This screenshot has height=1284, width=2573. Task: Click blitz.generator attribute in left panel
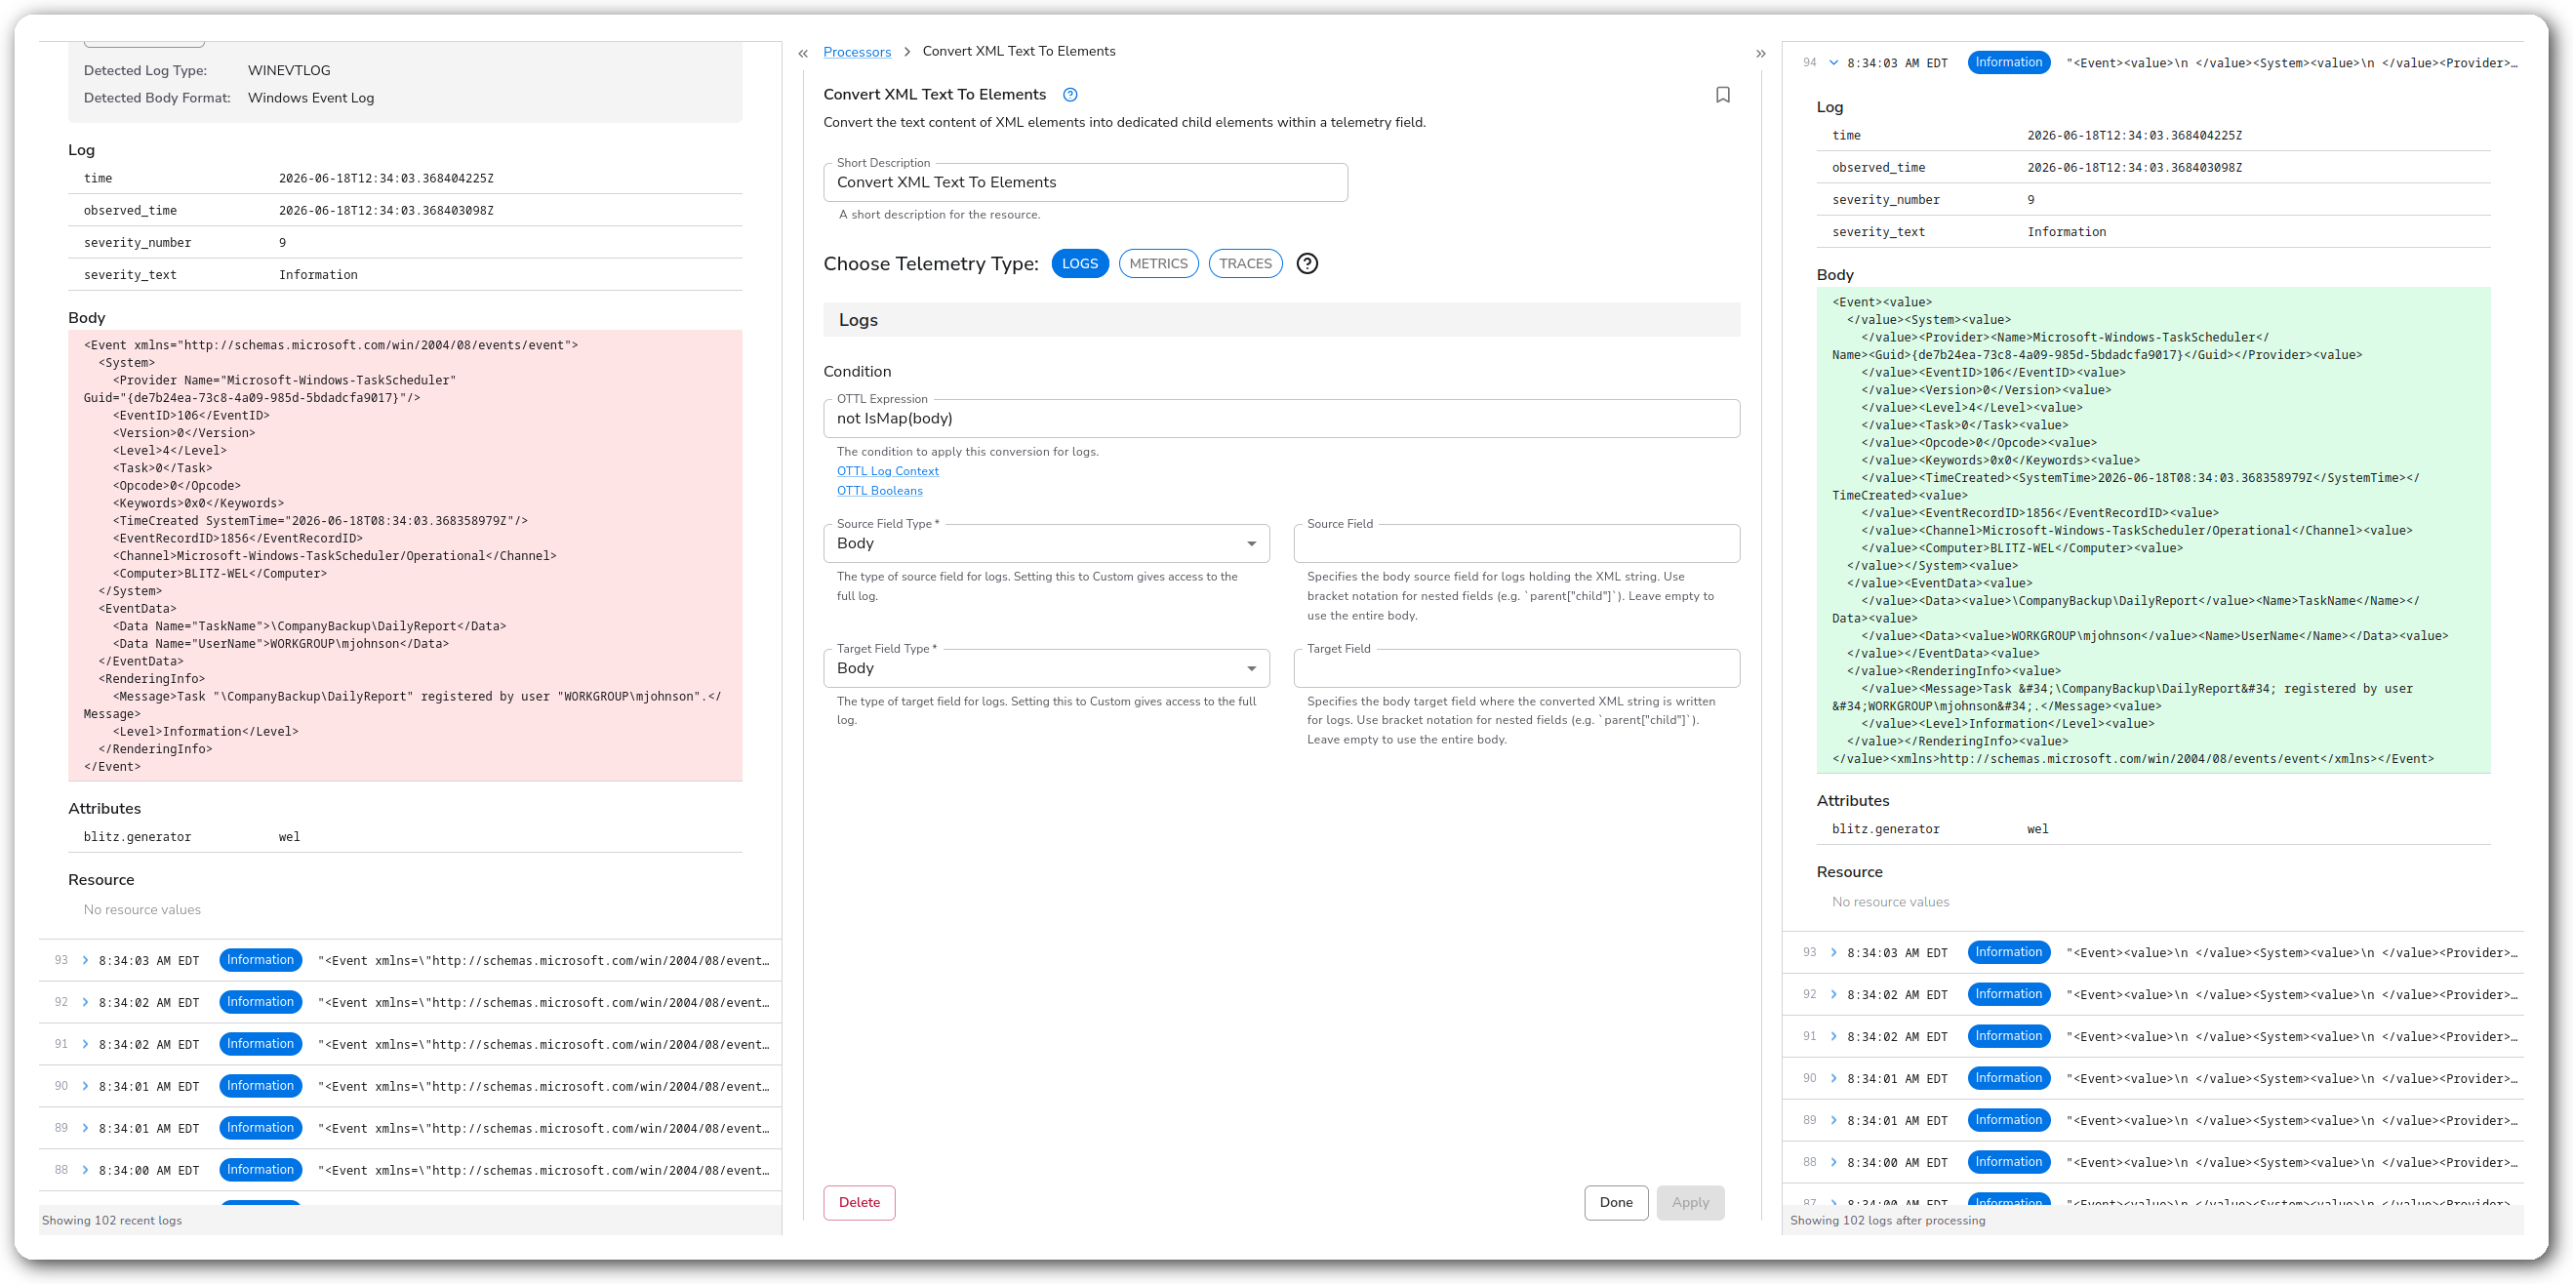point(137,837)
